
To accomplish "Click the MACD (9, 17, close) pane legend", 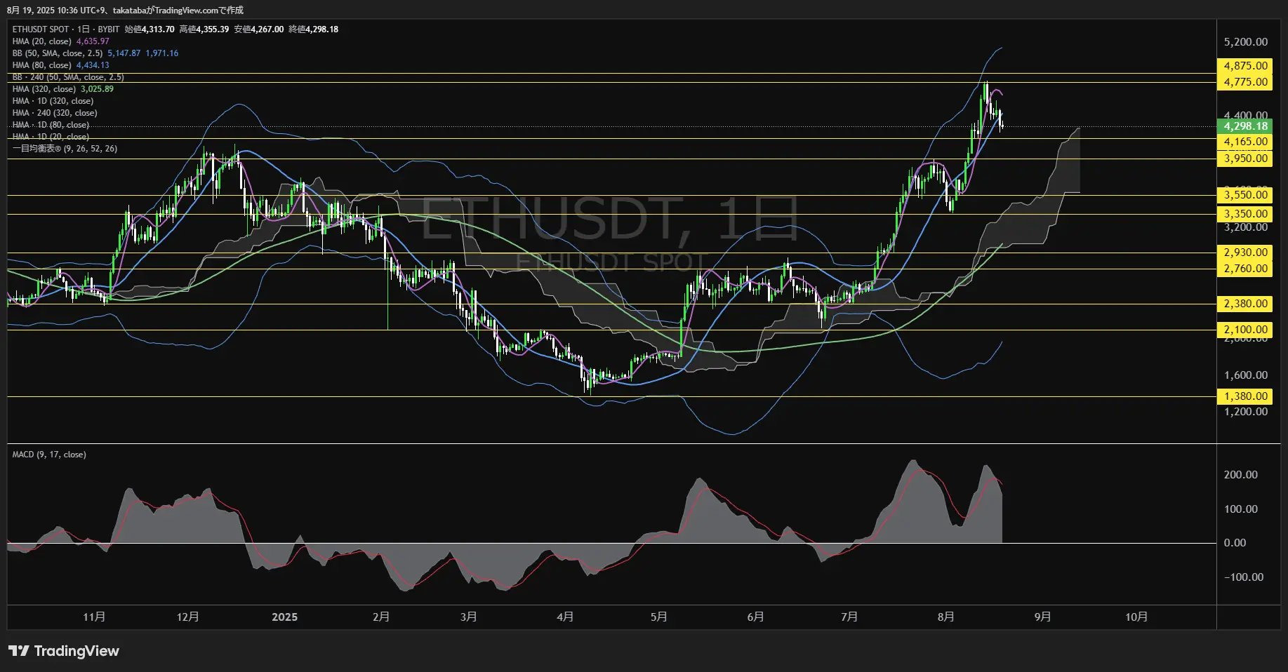I will (x=49, y=455).
